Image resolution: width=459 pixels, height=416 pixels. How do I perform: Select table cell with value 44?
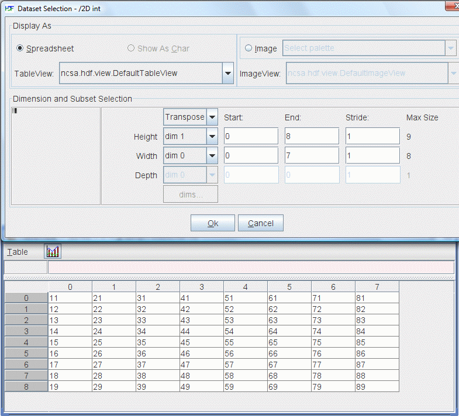pos(202,331)
